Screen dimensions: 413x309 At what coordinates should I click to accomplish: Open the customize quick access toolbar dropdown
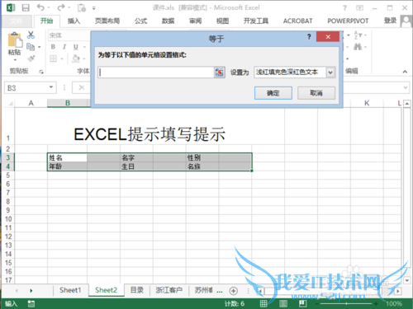pyautogui.click(x=94, y=8)
